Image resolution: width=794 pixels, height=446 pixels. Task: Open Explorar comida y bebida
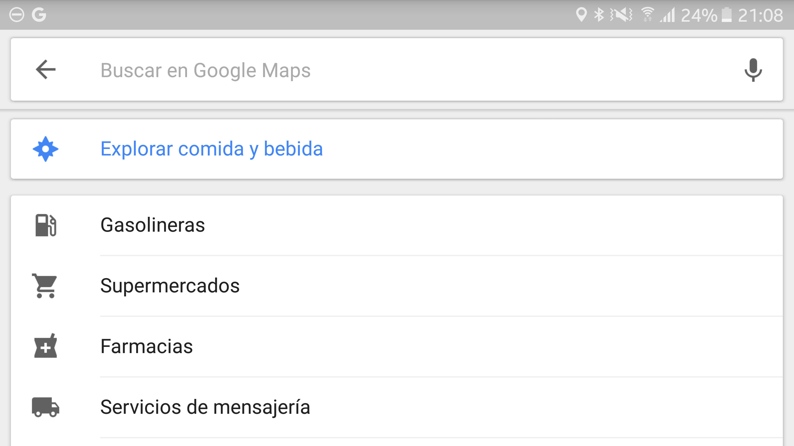point(397,149)
